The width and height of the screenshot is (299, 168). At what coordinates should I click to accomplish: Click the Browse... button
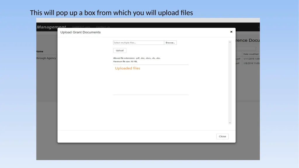click(x=170, y=43)
